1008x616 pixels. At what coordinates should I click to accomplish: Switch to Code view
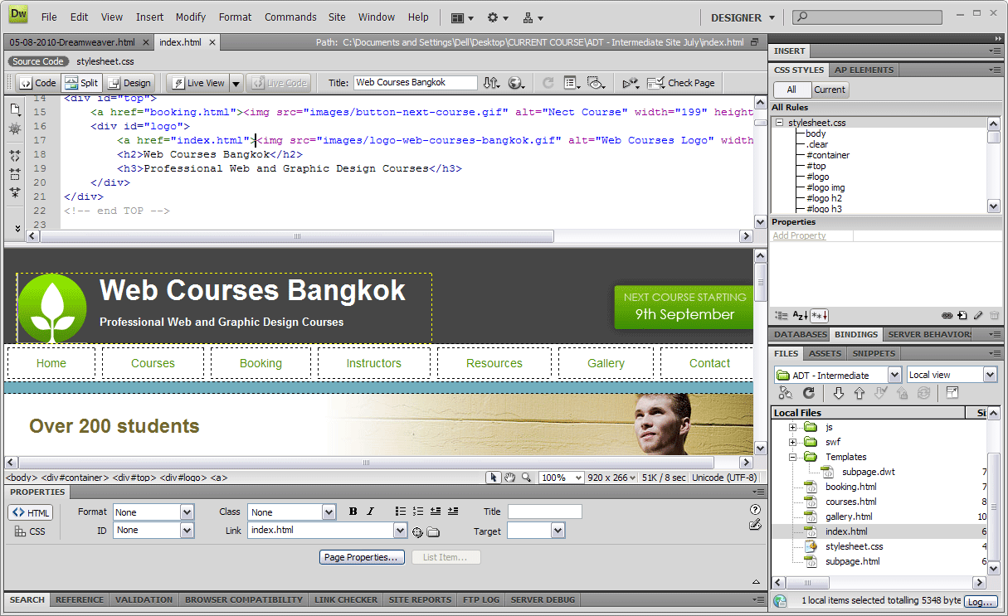tap(37, 83)
